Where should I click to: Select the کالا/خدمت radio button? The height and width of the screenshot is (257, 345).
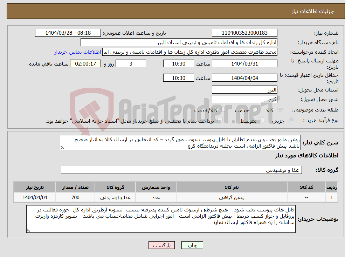[x=224, y=109]
